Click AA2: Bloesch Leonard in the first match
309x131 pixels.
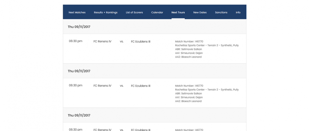pos(188,57)
